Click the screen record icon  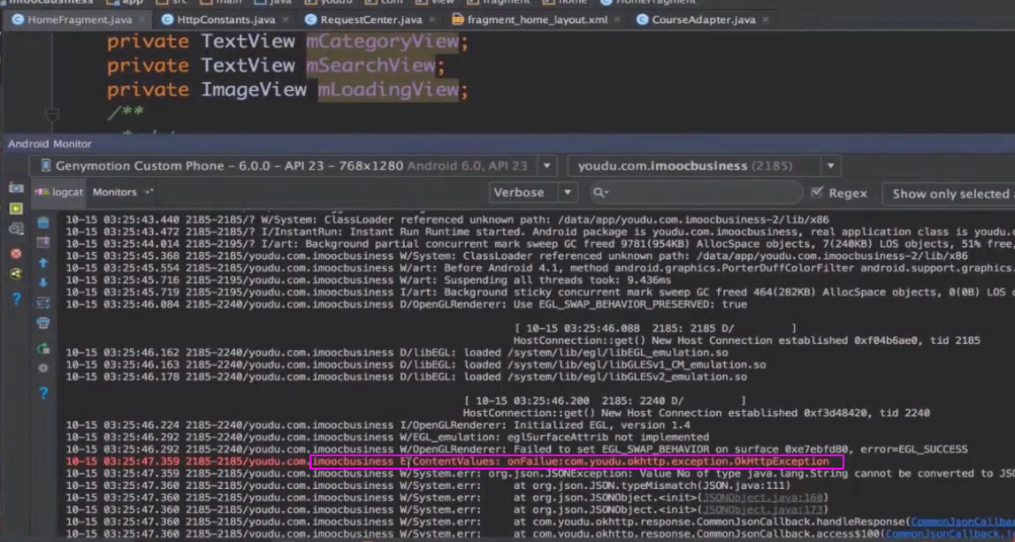[15, 209]
